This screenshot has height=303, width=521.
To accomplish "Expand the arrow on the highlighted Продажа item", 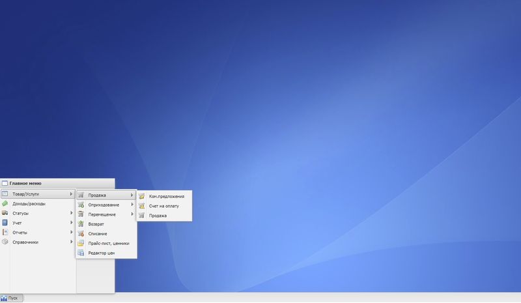I will click(132, 195).
